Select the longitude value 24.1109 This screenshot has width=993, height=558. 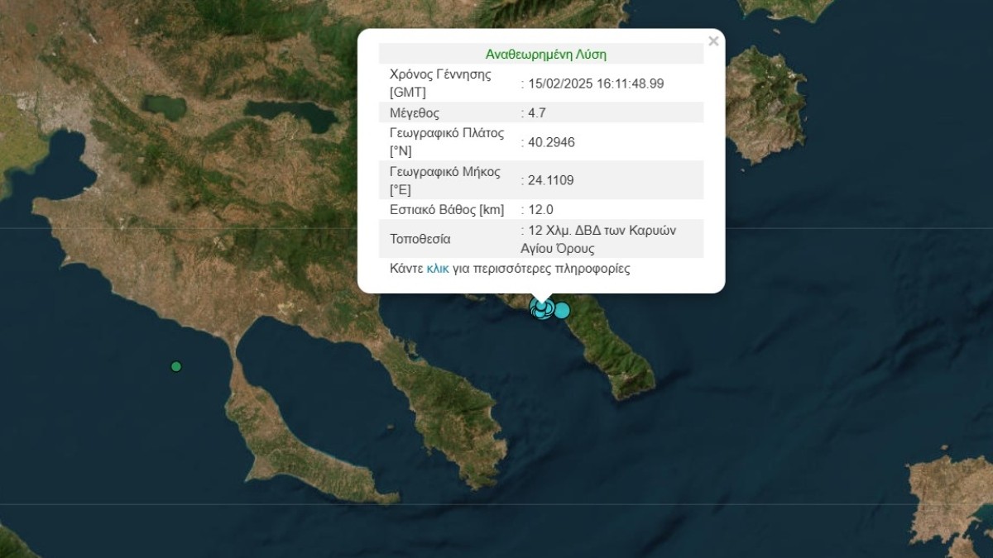tap(552, 180)
